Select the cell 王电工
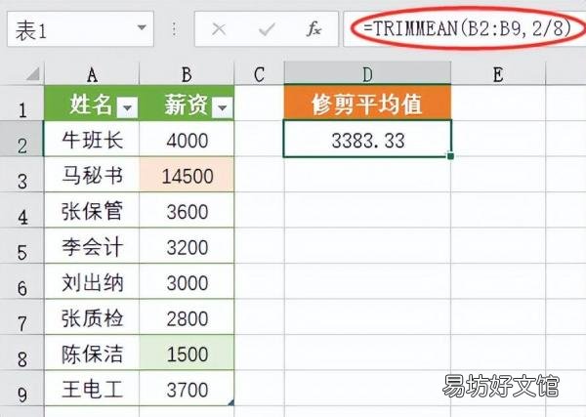Viewport: 586px width, 417px height. pyautogui.click(x=92, y=388)
